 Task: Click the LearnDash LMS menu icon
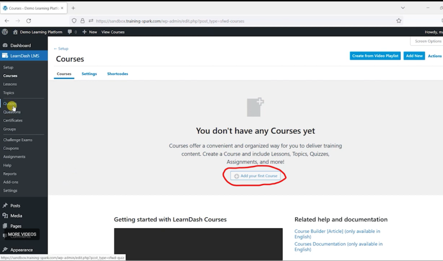tap(5, 55)
